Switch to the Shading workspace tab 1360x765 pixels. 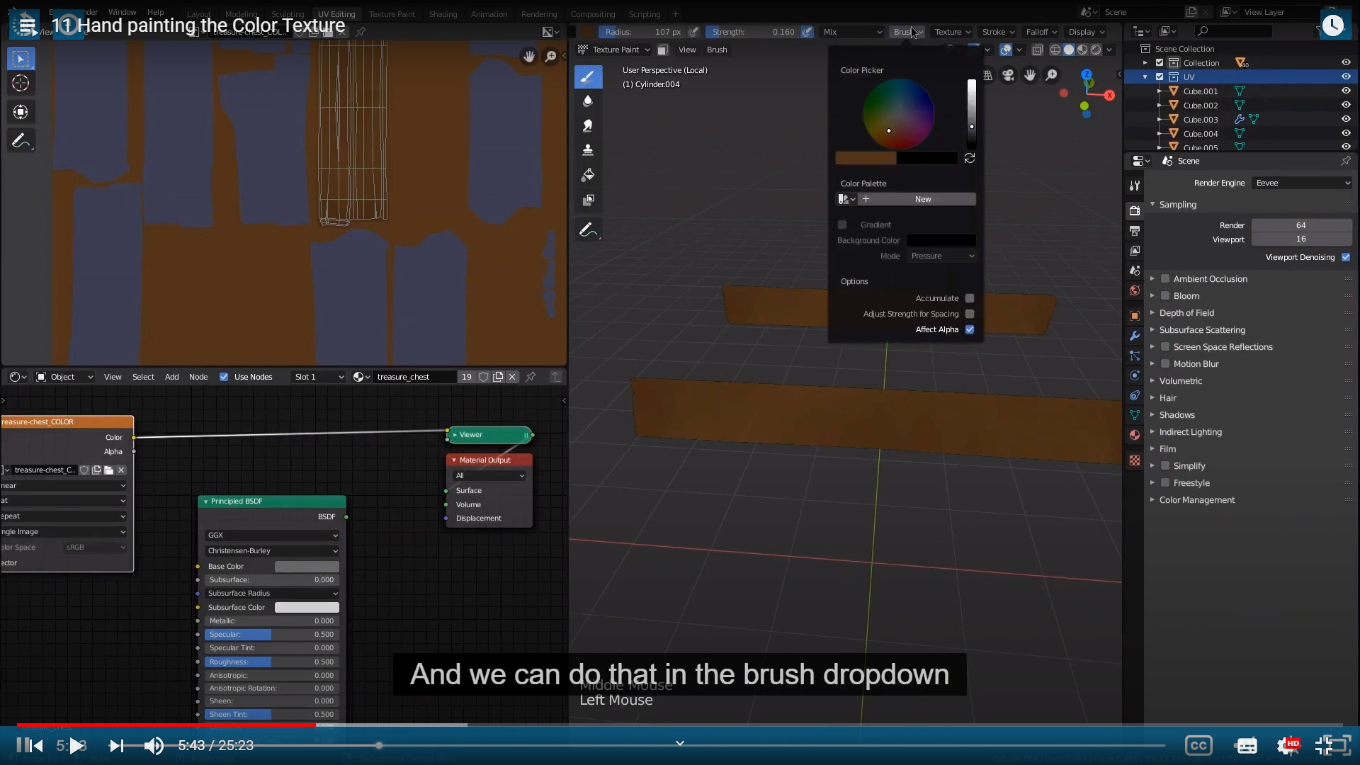tap(443, 14)
